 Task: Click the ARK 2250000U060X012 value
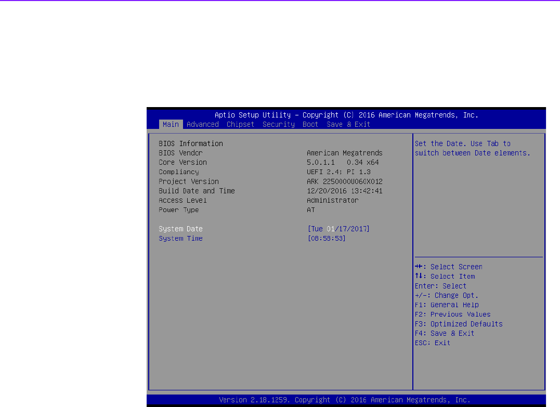point(345,181)
